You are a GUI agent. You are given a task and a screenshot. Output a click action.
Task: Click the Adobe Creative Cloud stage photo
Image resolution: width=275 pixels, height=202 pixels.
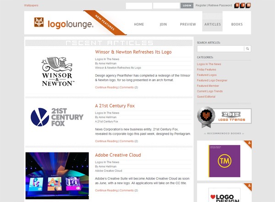[57, 176]
